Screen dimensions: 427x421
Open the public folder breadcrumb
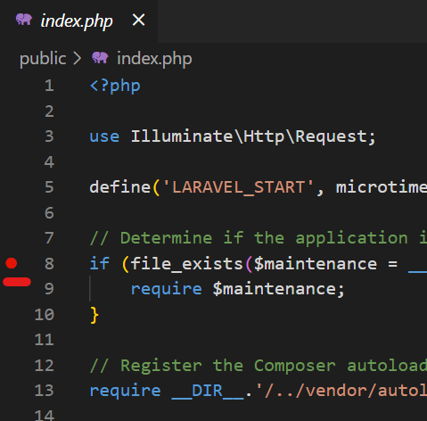tap(43, 58)
